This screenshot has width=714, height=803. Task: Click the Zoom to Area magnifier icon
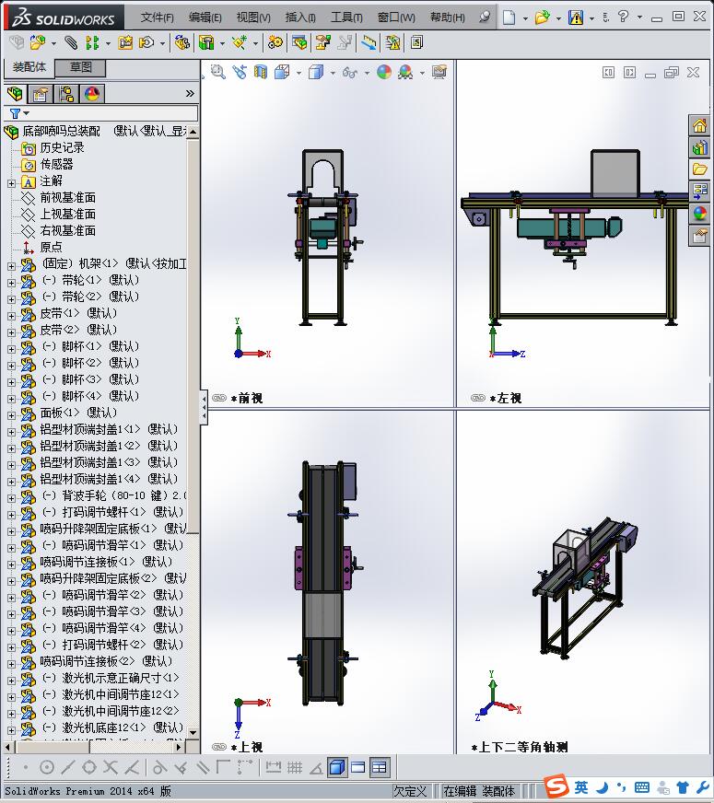[218, 72]
